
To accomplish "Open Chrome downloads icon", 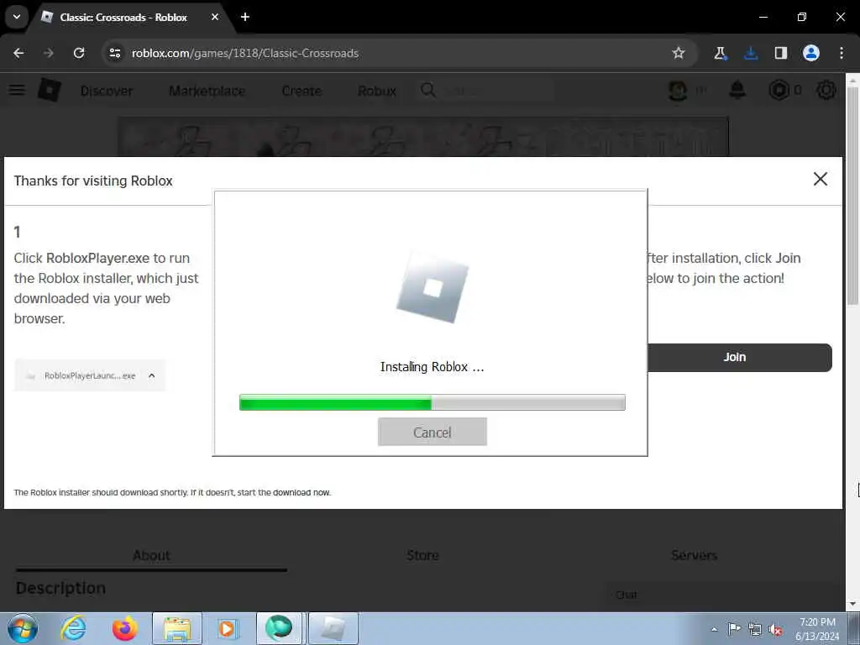I will (751, 53).
